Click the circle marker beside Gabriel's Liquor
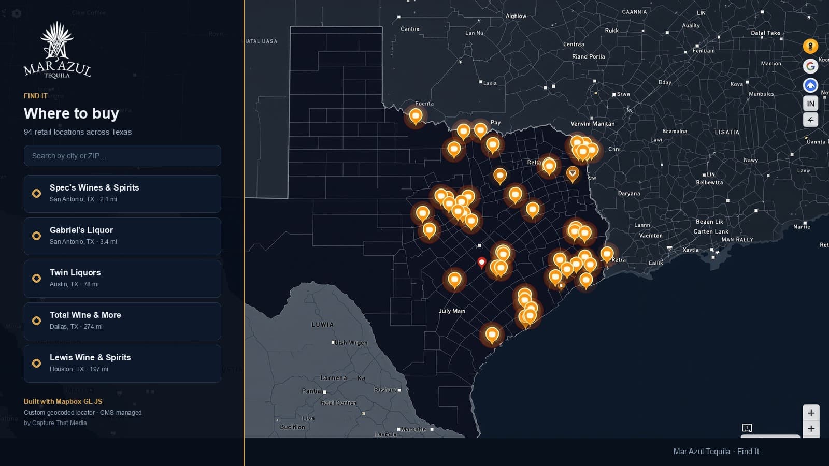This screenshot has width=829, height=466. click(x=36, y=236)
